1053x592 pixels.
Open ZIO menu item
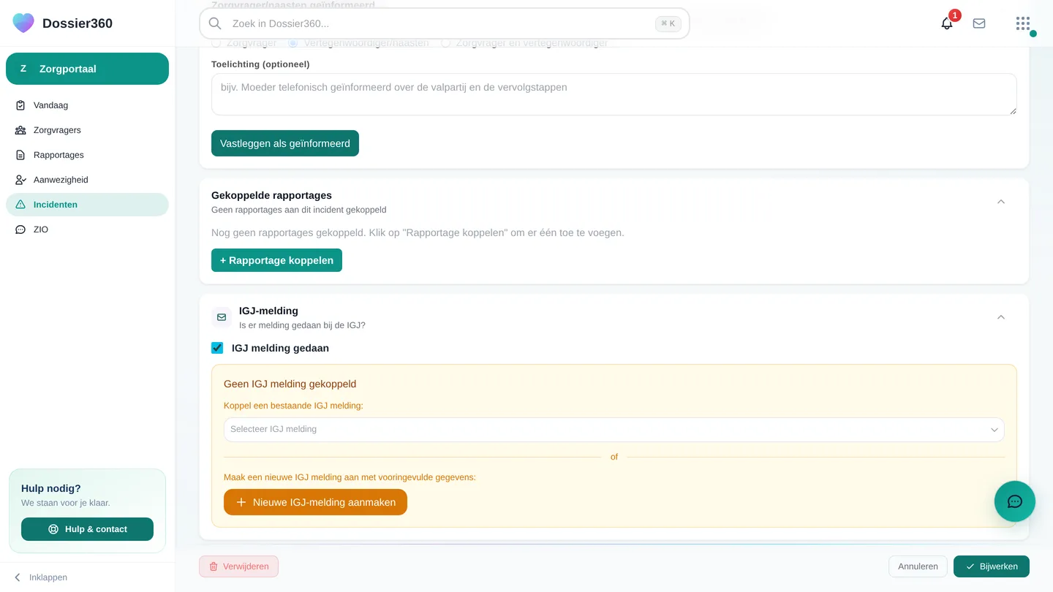[87, 229]
